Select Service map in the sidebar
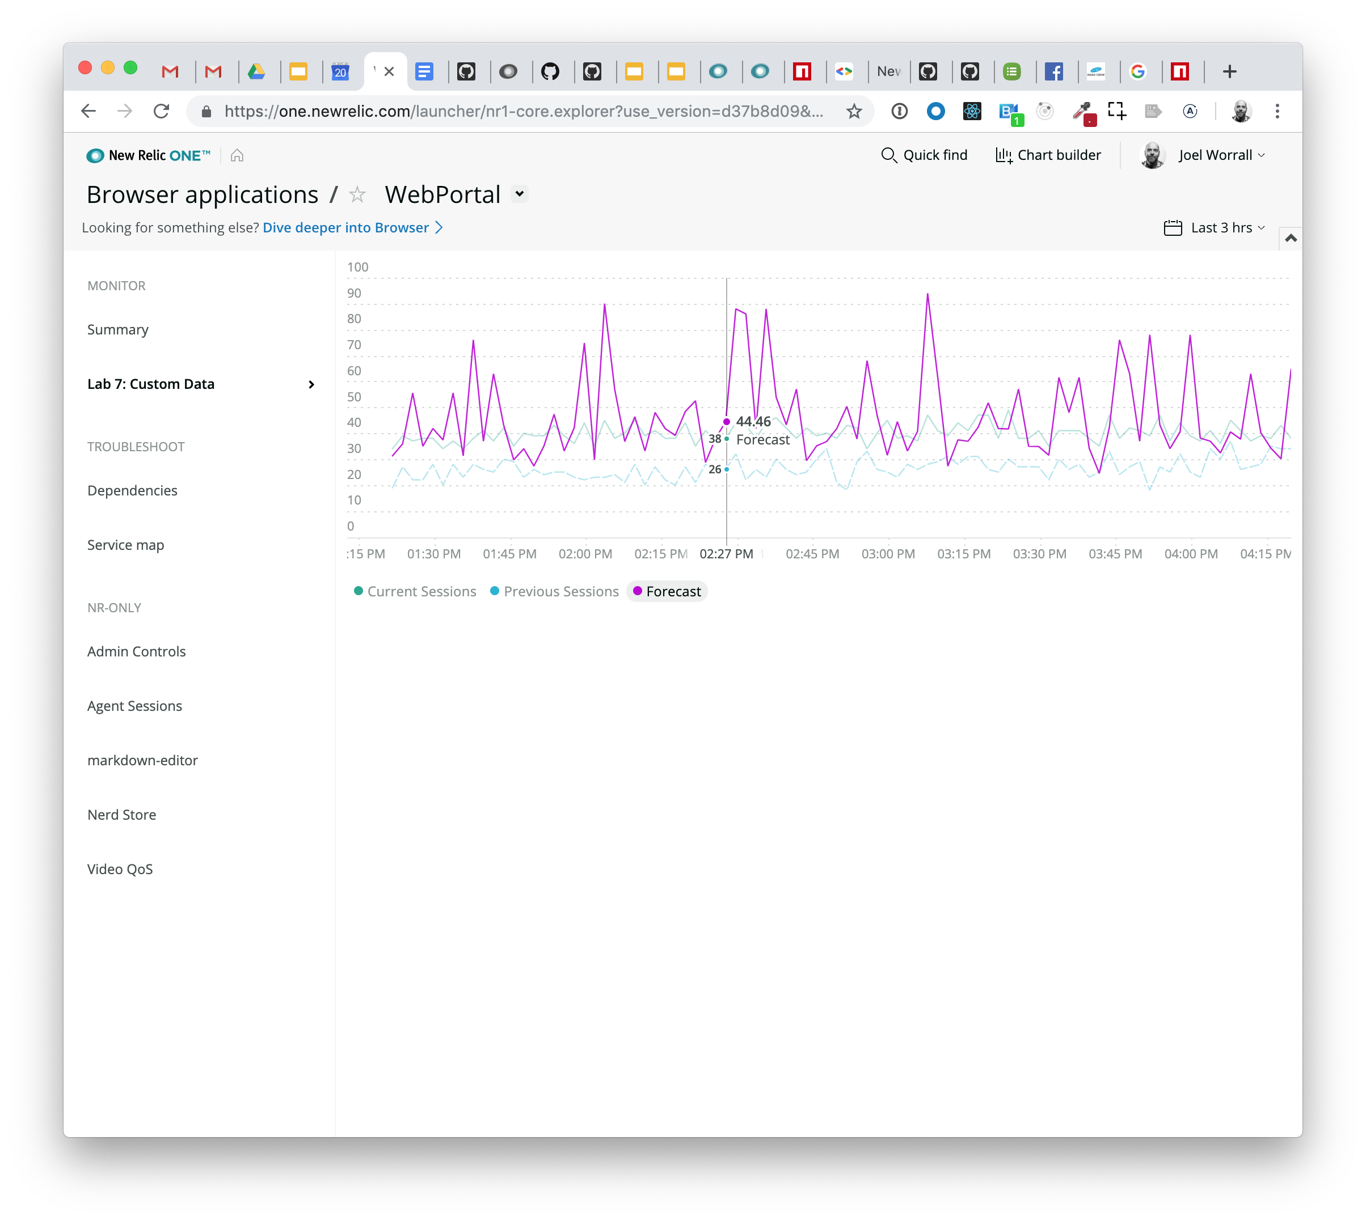 (125, 545)
